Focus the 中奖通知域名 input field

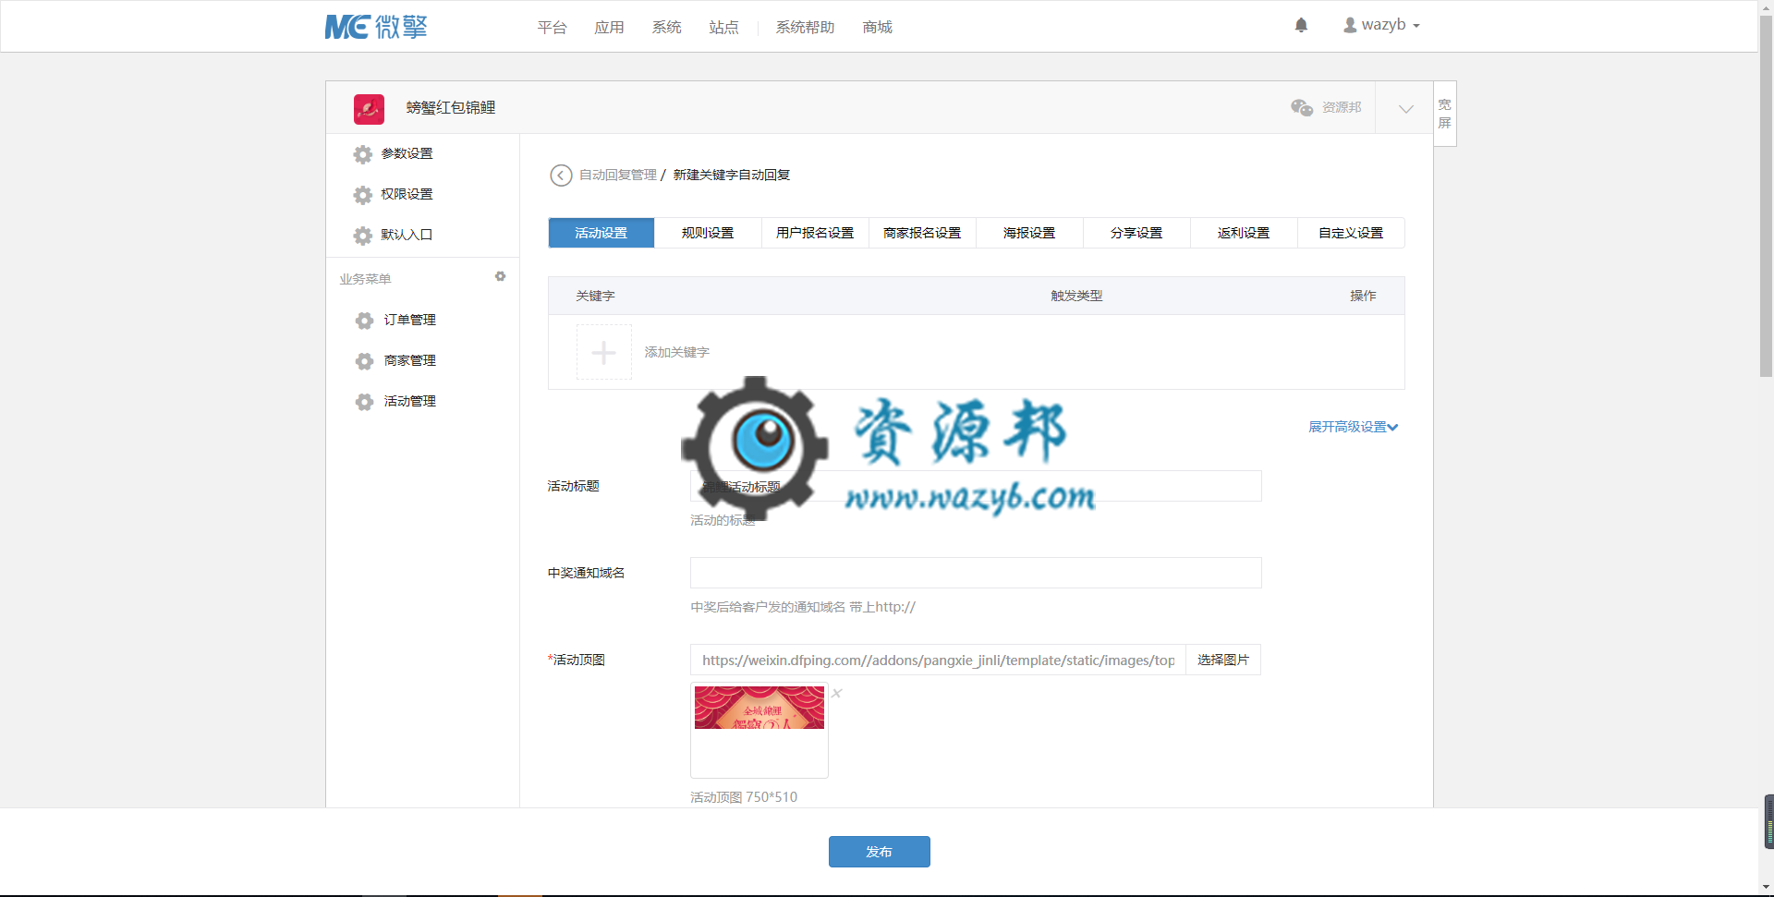point(976,573)
